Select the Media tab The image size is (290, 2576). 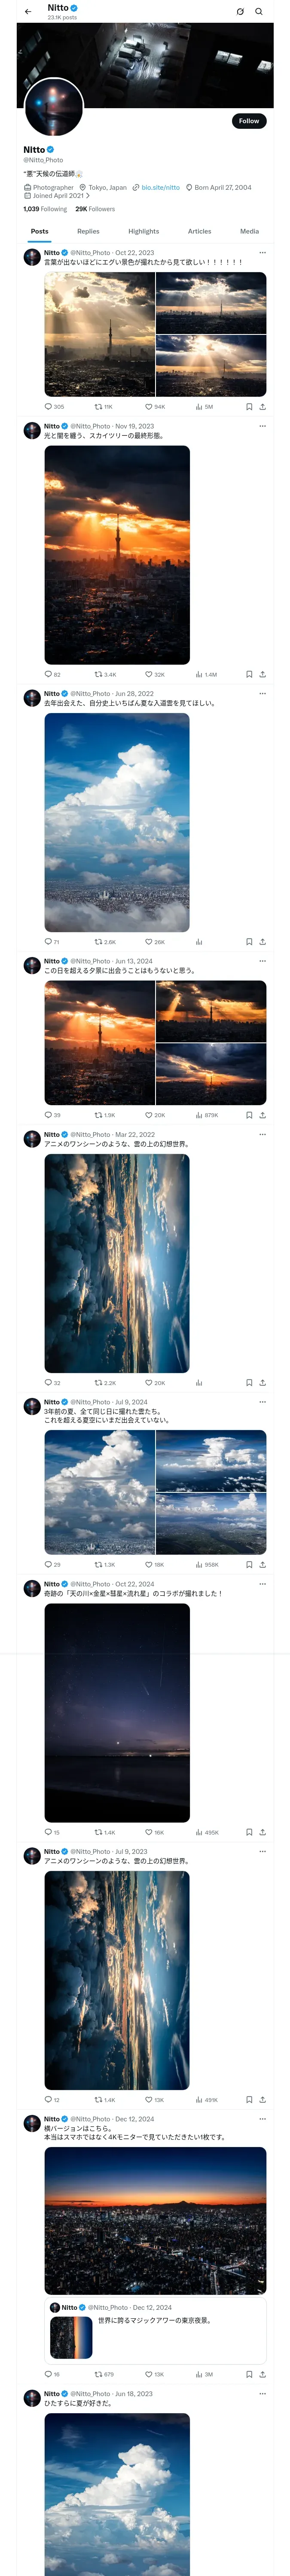[x=249, y=231]
